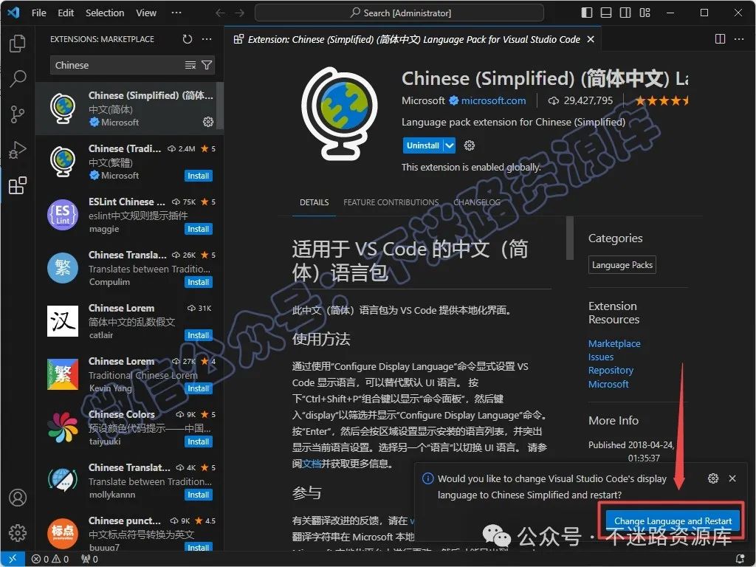Open the Selection menu
The height and width of the screenshot is (567, 756).
pyautogui.click(x=105, y=13)
